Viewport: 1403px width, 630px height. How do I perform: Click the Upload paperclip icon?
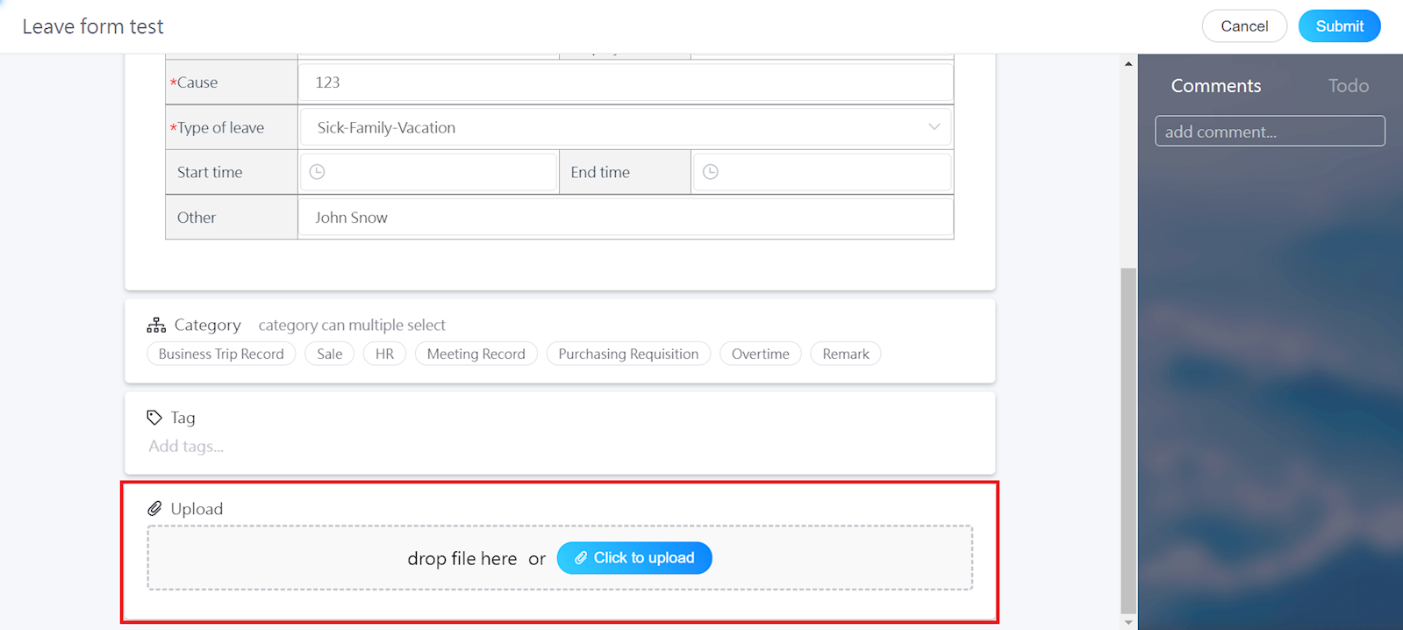tap(154, 509)
